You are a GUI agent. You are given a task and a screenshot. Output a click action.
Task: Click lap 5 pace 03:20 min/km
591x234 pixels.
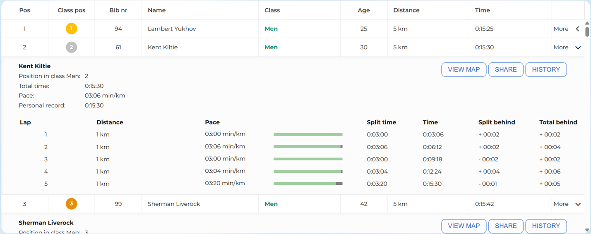225,183
